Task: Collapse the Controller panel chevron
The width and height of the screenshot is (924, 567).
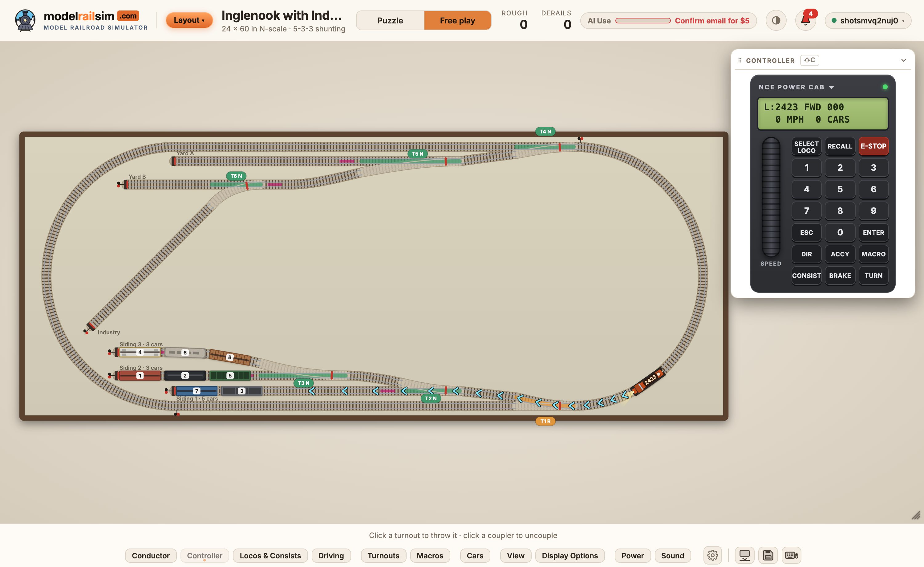Action: point(903,60)
